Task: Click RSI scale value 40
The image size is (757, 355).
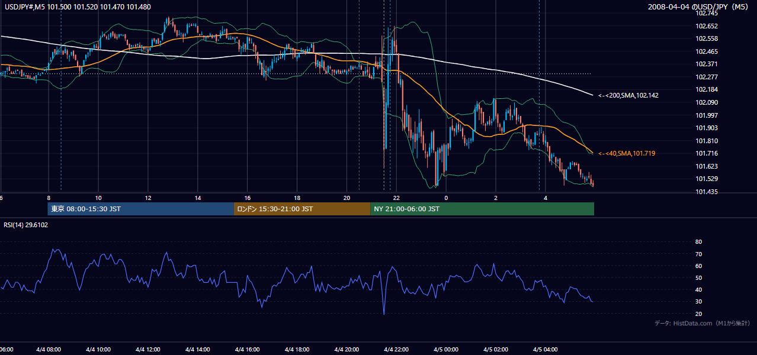Action: point(698,289)
